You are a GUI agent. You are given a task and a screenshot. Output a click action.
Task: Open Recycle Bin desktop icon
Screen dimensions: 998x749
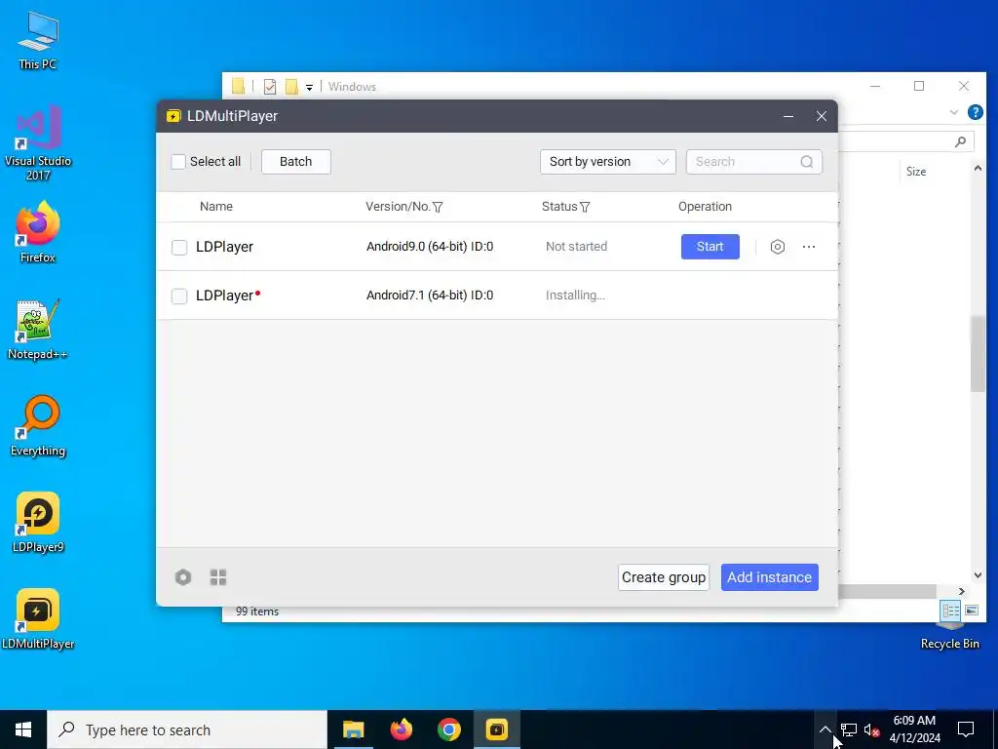[x=949, y=637]
